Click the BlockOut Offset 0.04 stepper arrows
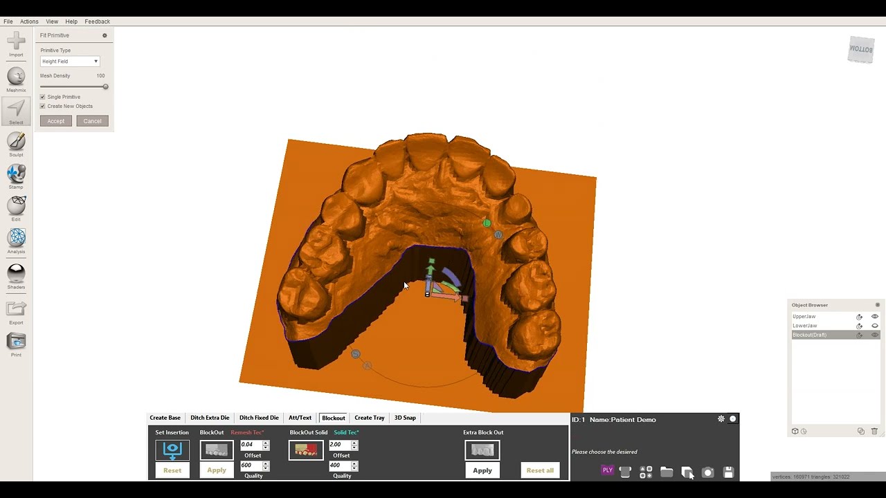The width and height of the screenshot is (886, 498). coord(266,445)
